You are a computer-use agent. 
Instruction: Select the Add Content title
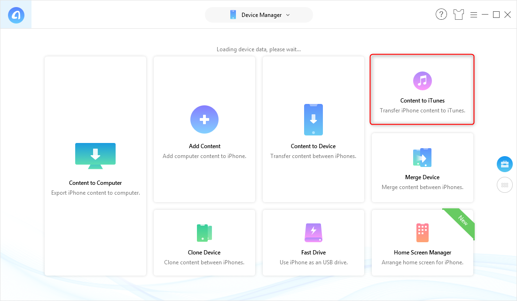(x=204, y=146)
